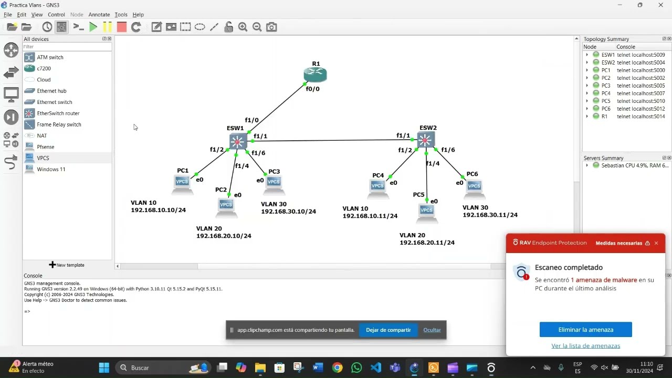Expand PC1 node in Topology Summary
Viewport: 672px width, 378px height.
point(587,70)
